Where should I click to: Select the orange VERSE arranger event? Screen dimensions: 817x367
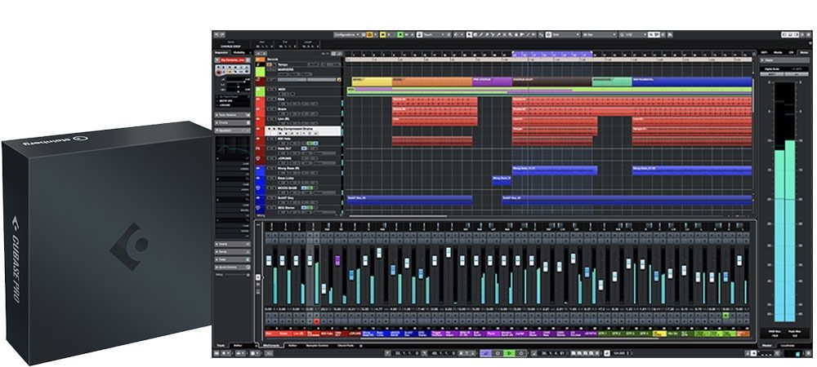[x=432, y=82]
